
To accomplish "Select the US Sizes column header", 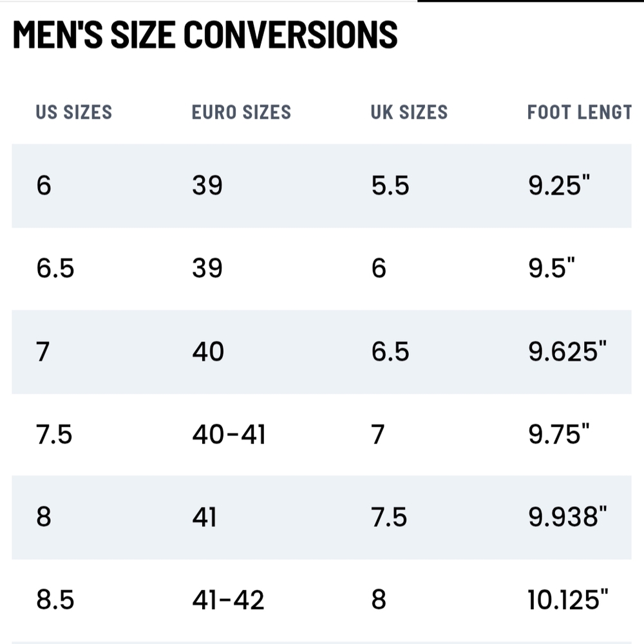I will tap(74, 112).
